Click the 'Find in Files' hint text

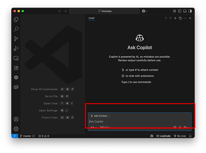[50, 118]
